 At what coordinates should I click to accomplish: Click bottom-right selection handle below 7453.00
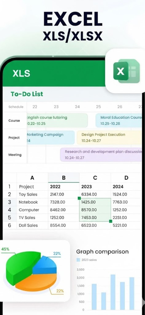tap(111, 221)
